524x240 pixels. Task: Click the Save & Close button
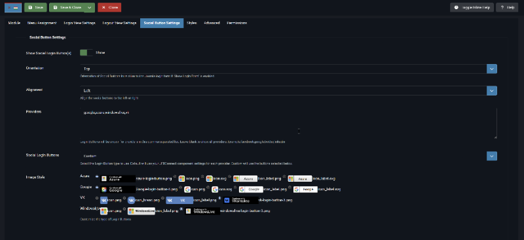[67, 7]
